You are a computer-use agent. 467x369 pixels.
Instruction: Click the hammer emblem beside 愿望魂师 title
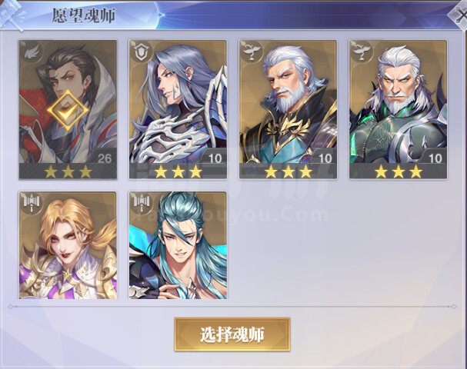[13, 15]
